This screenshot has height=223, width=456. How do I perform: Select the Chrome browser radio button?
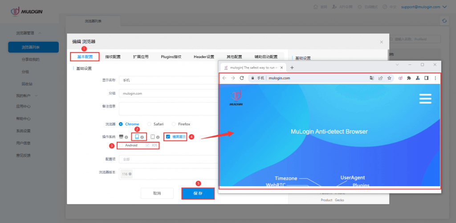click(121, 124)
